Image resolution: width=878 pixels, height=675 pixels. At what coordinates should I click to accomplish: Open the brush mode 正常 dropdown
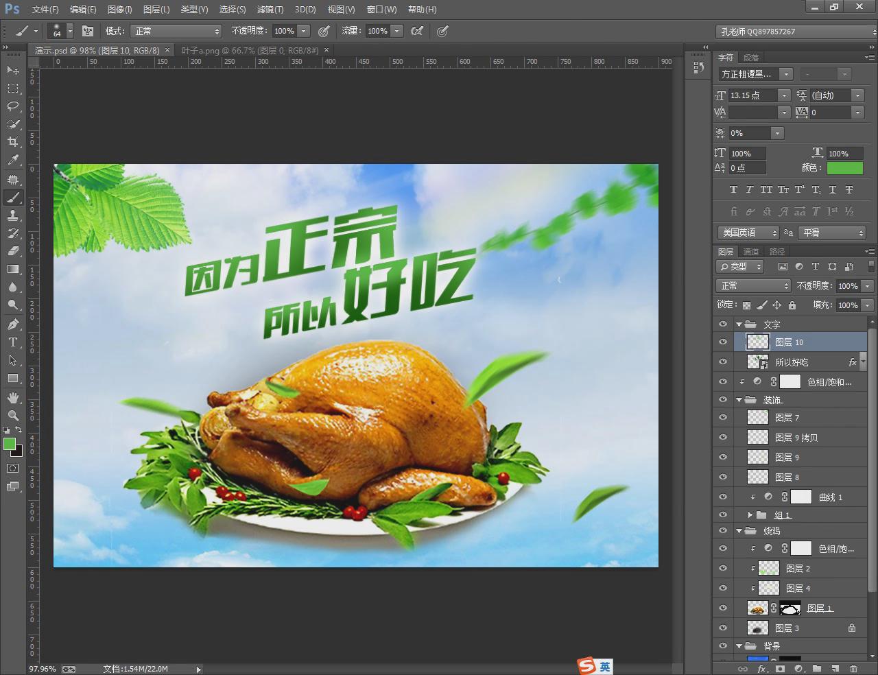[176, 31]
